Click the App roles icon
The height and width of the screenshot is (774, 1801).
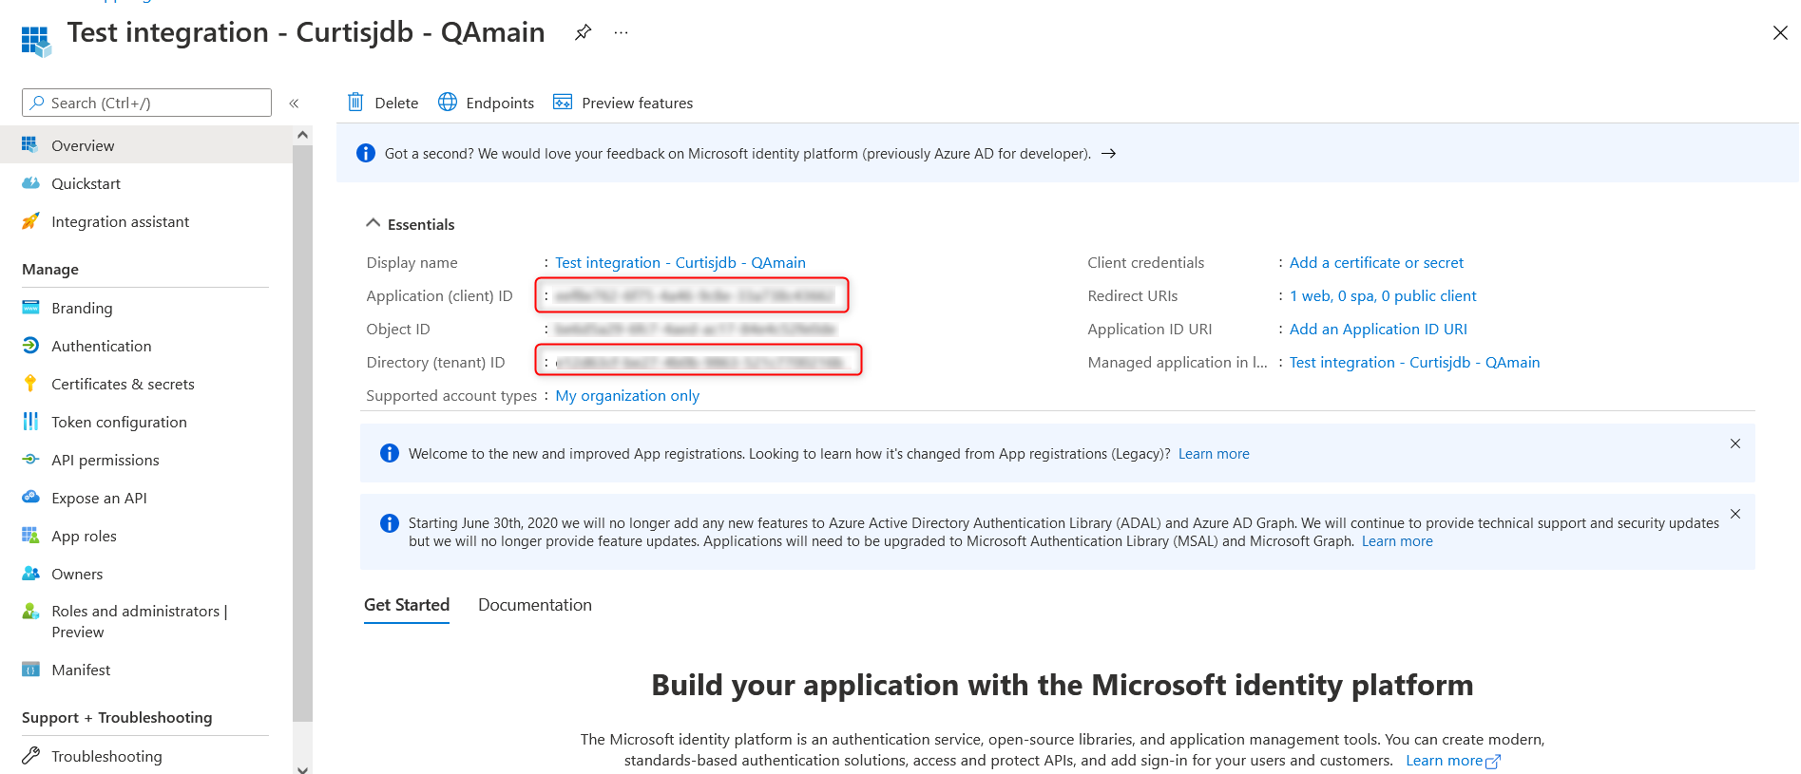[30, 535]
